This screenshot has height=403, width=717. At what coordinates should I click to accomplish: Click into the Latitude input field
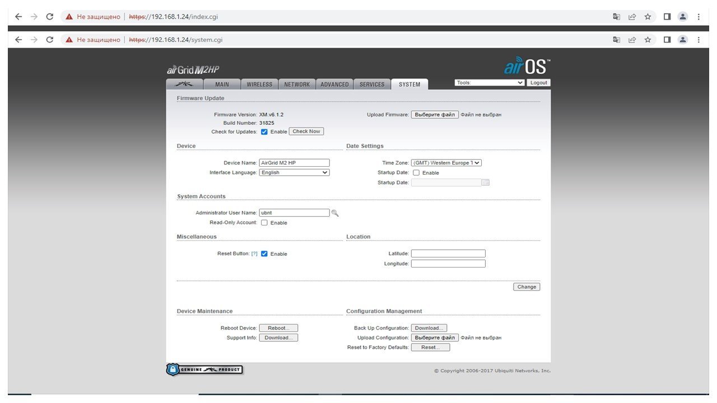pyautogui.click(x=448, y=254)
